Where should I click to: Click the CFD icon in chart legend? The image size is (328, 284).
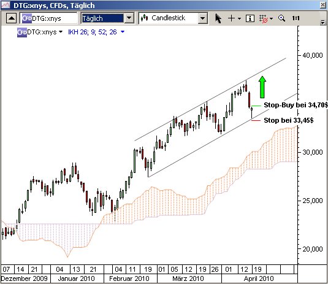(x=22, y=33)
